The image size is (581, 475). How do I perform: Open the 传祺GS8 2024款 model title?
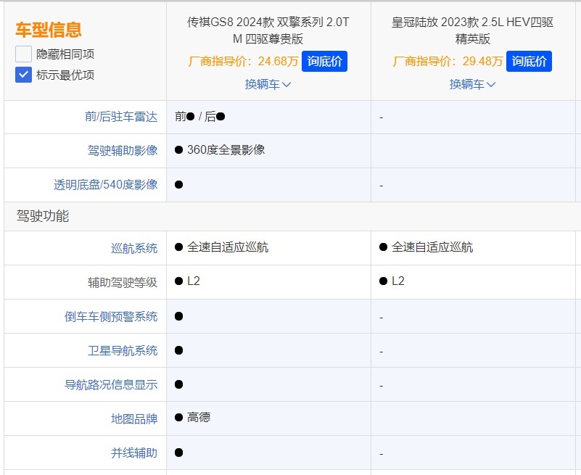(x=268, y=30)
